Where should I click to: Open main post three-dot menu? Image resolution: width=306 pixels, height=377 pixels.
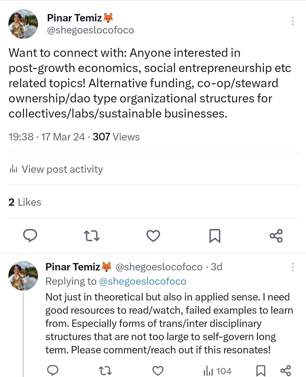pyautogui.click(x=292, y=21)
